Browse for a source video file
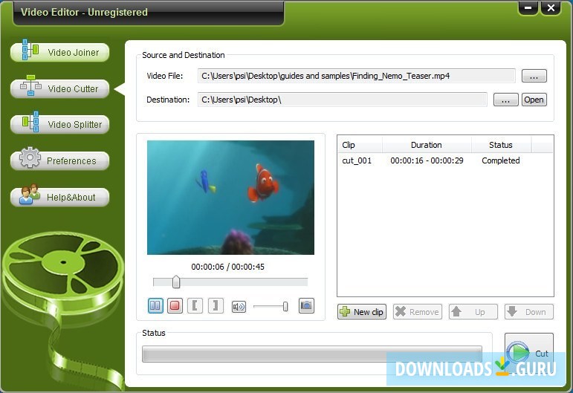 (x=534, y=76)
